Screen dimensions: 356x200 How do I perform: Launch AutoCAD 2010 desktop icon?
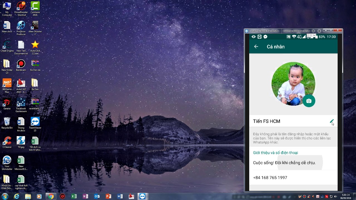(x=21, y=86)
